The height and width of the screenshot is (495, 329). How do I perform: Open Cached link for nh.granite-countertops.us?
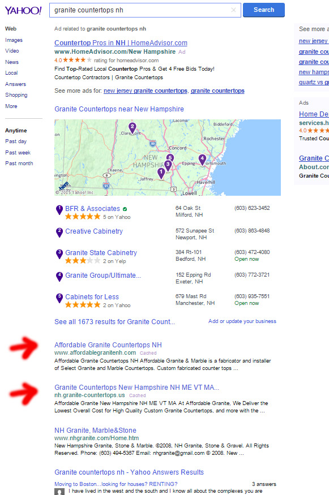(x=137, y=395)
